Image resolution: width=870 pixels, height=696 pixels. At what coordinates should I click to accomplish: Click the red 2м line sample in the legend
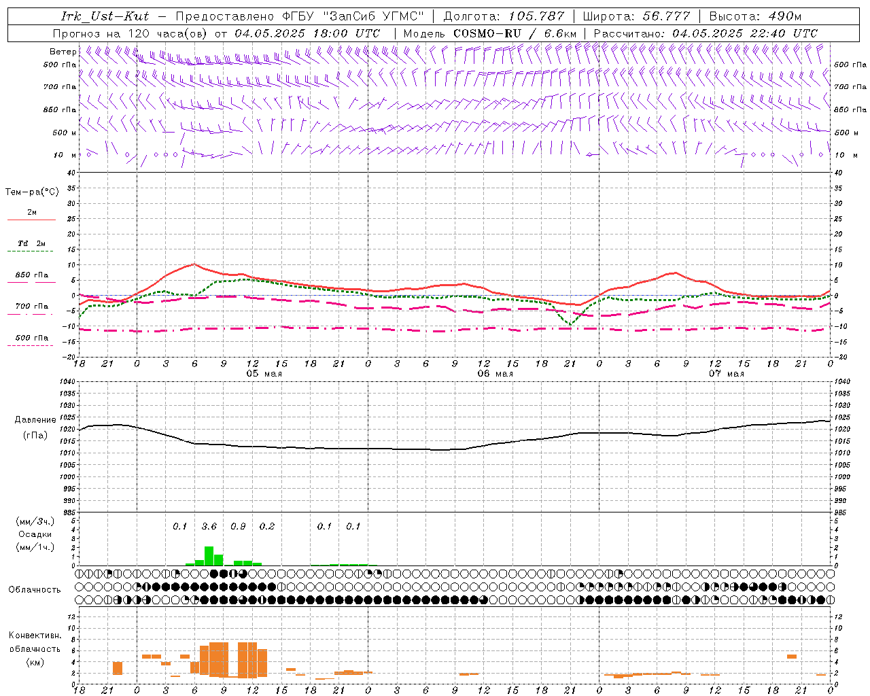coord(31,220)
